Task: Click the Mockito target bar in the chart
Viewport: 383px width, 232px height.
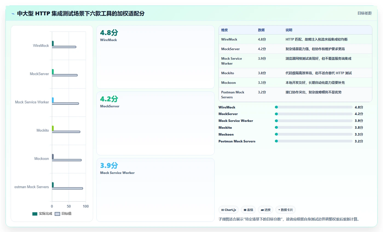Action: coord(66,132)
